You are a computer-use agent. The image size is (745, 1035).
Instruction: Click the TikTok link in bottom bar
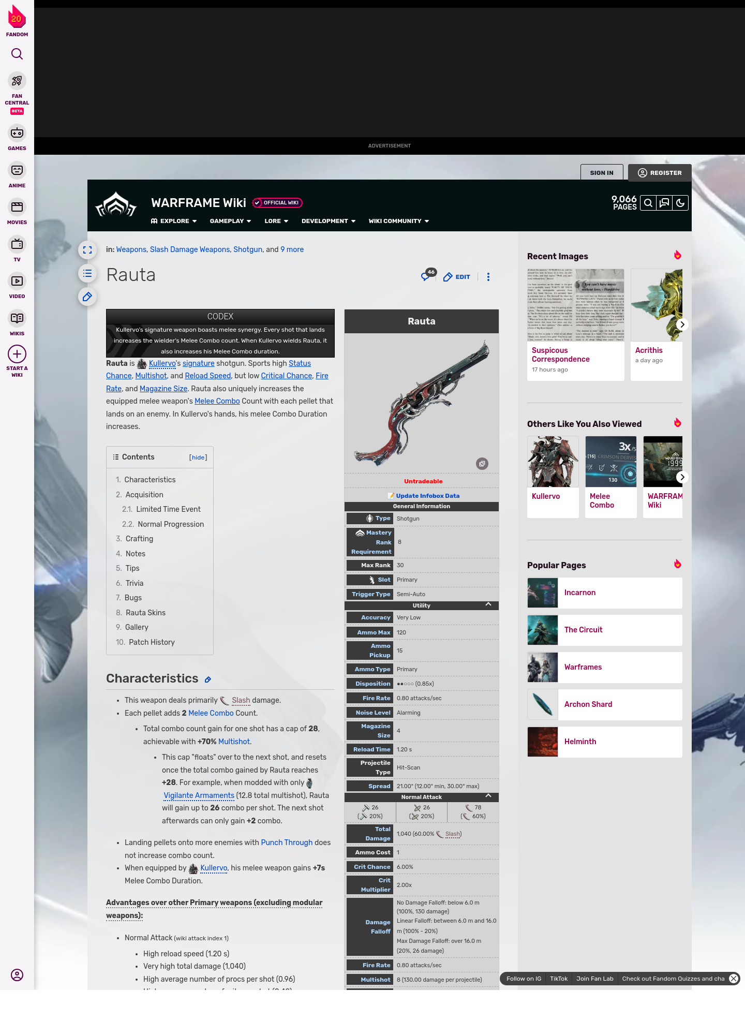click(559, 979)
